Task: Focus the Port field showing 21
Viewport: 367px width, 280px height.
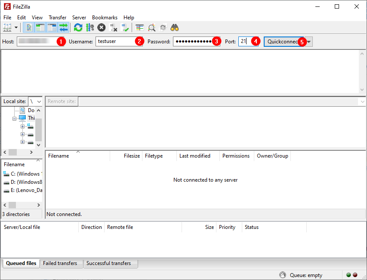Action: [x=248, y=42]
